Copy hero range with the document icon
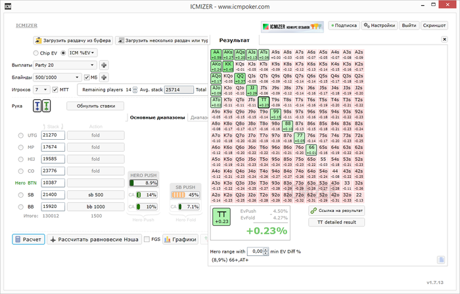 pos(441,260)
